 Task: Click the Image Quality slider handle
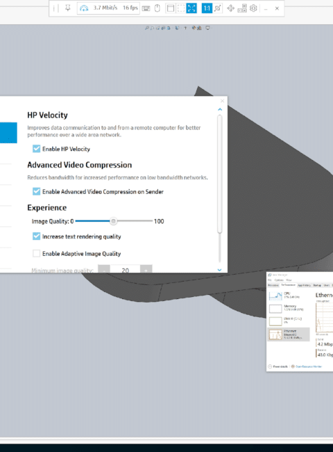[x=114, y=221]
